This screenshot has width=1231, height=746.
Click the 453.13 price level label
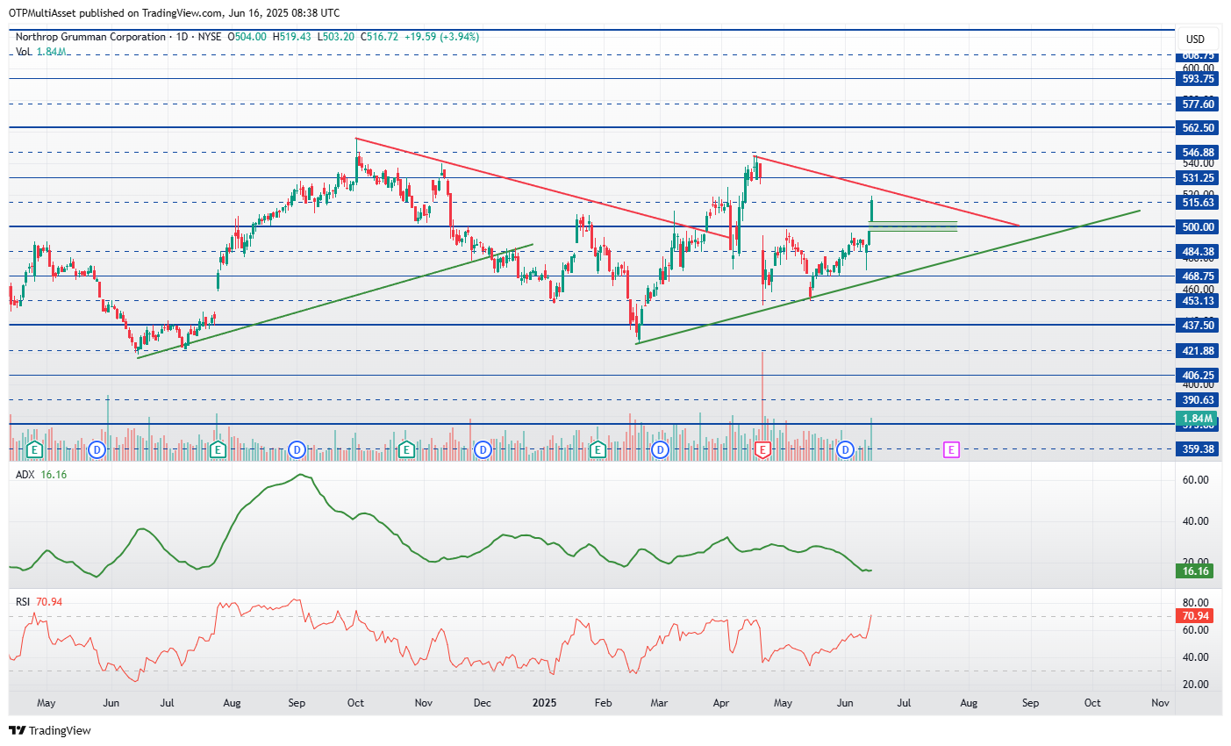point(1199,301)
